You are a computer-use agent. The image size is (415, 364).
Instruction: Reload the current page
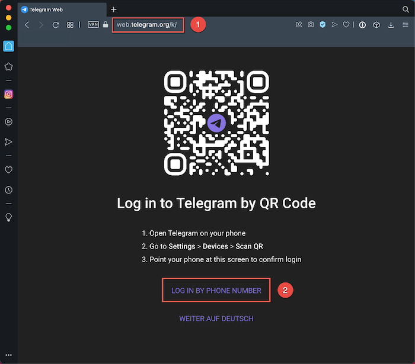[x=56, y=25]
